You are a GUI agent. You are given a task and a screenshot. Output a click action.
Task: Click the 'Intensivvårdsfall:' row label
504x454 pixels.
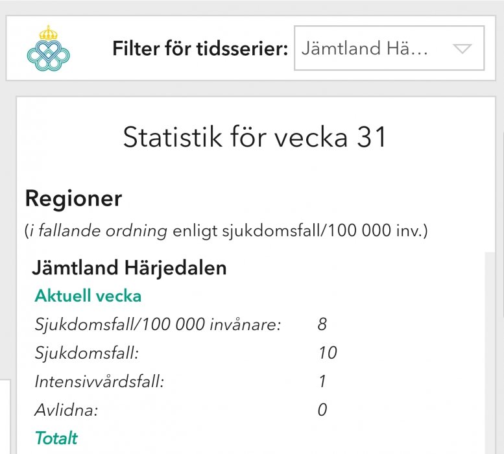pos(99,381)
